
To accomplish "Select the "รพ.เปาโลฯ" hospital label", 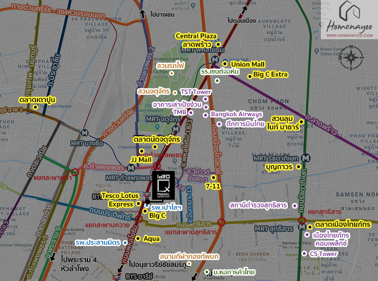I will pyautogui.click(x=166, y=207).
